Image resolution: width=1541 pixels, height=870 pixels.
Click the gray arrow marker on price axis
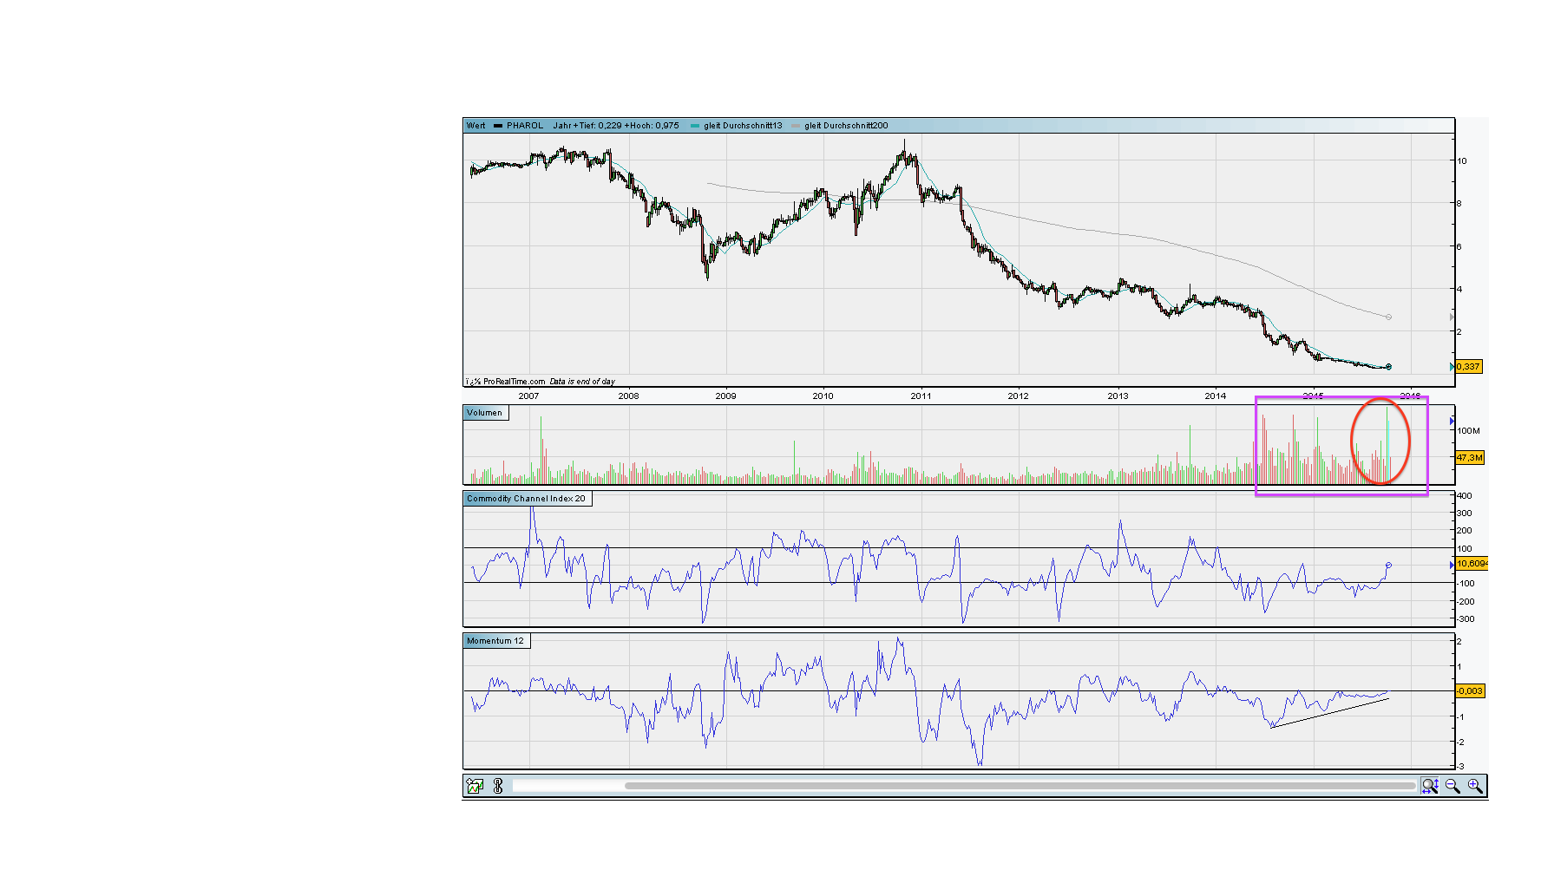pyautogui.click(x=1452, y=317)
